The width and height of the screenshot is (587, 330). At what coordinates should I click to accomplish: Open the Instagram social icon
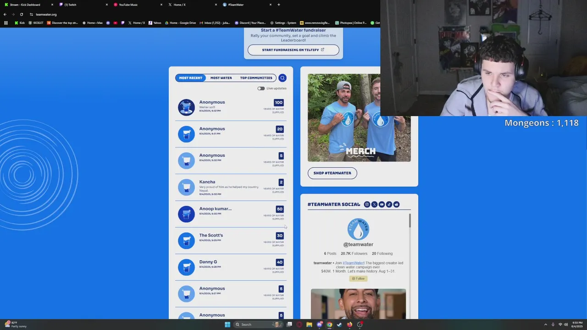coord(367,204)
